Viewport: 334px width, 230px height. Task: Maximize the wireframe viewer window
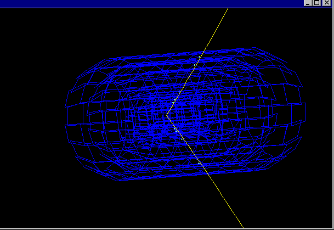coord(317,3)
